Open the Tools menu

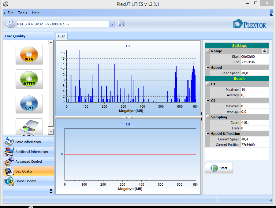pos(23,13)
